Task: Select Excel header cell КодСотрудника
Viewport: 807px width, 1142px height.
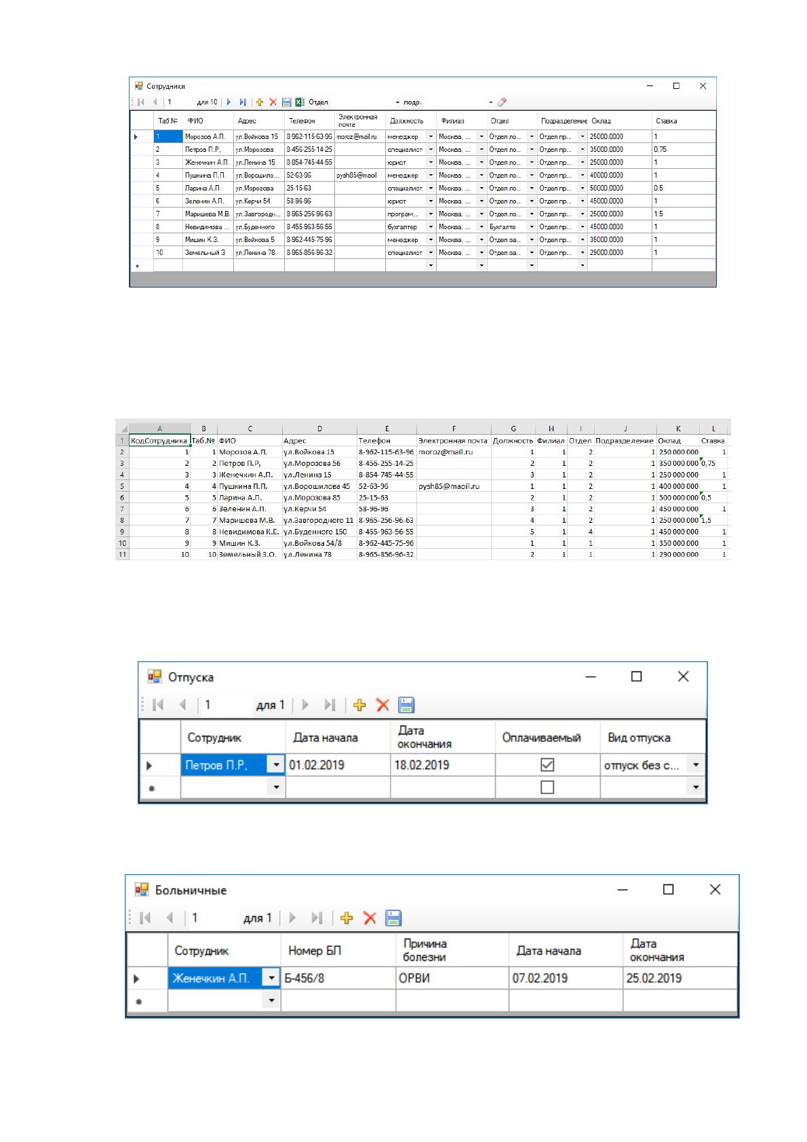Action: click(159, 440)
